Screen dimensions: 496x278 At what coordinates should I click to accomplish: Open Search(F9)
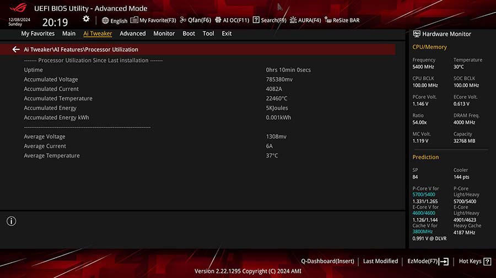[273, 20]
